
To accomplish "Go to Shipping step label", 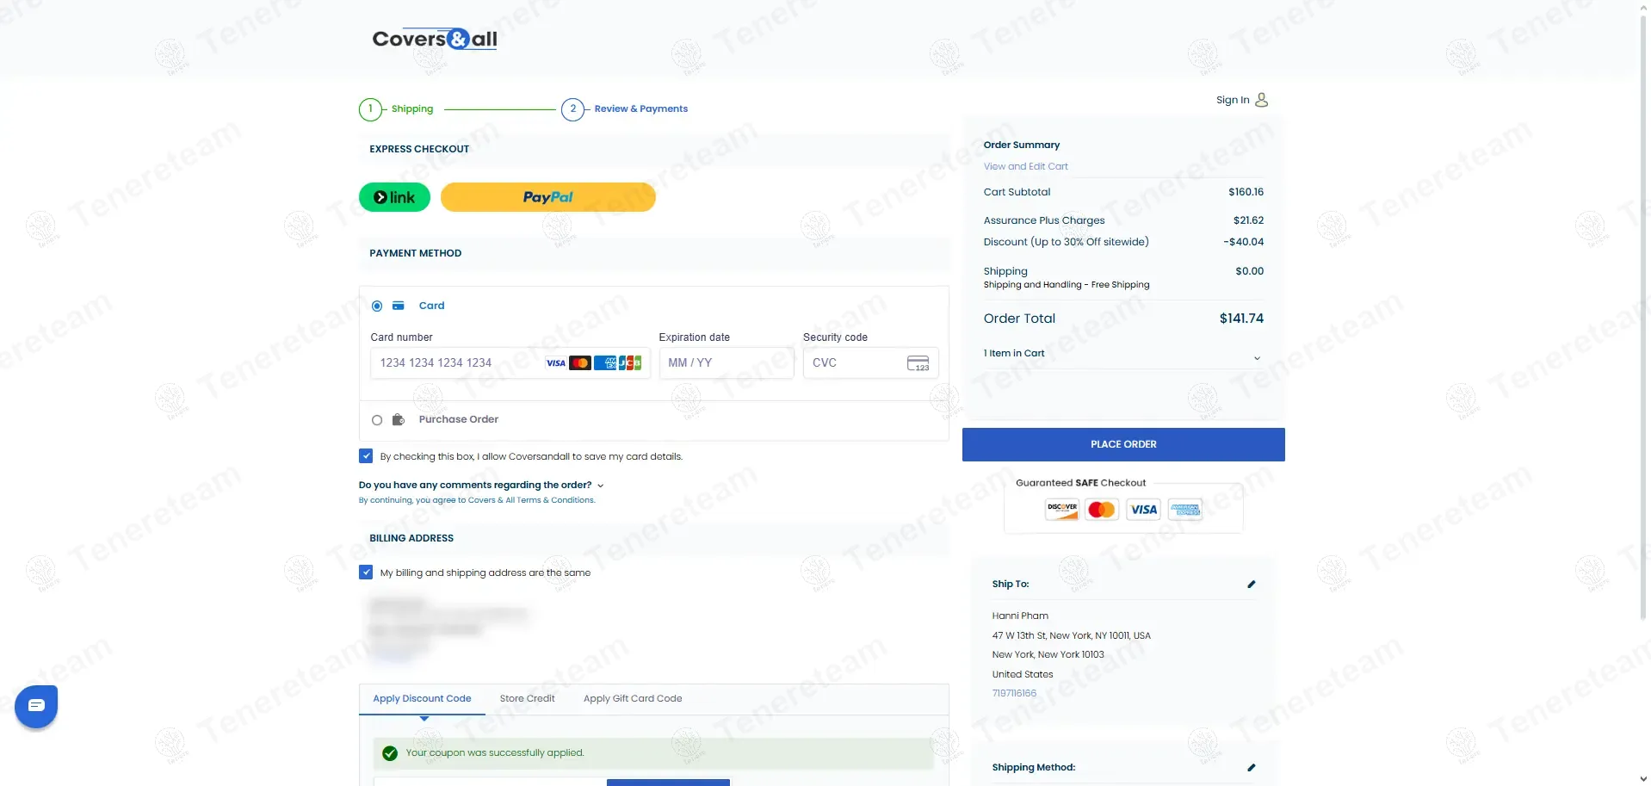I will [x=412, y=109].
